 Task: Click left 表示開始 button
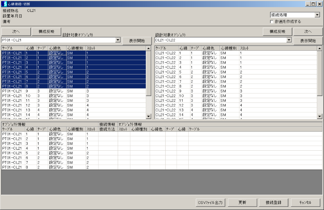click(137, 41)
